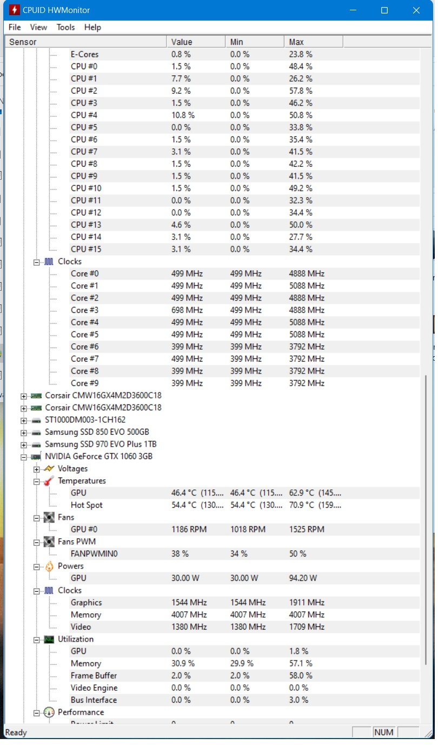This screenshot has width=438, height=745.
Task: Click the Samsung SSD 970 EVO Plus drive icon
Action: pos(36,445)
